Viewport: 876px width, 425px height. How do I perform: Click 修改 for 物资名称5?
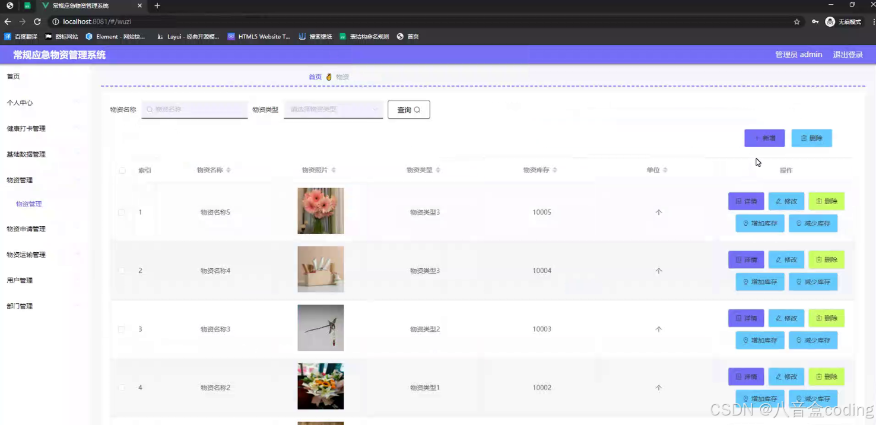click(x=786, y=201)
